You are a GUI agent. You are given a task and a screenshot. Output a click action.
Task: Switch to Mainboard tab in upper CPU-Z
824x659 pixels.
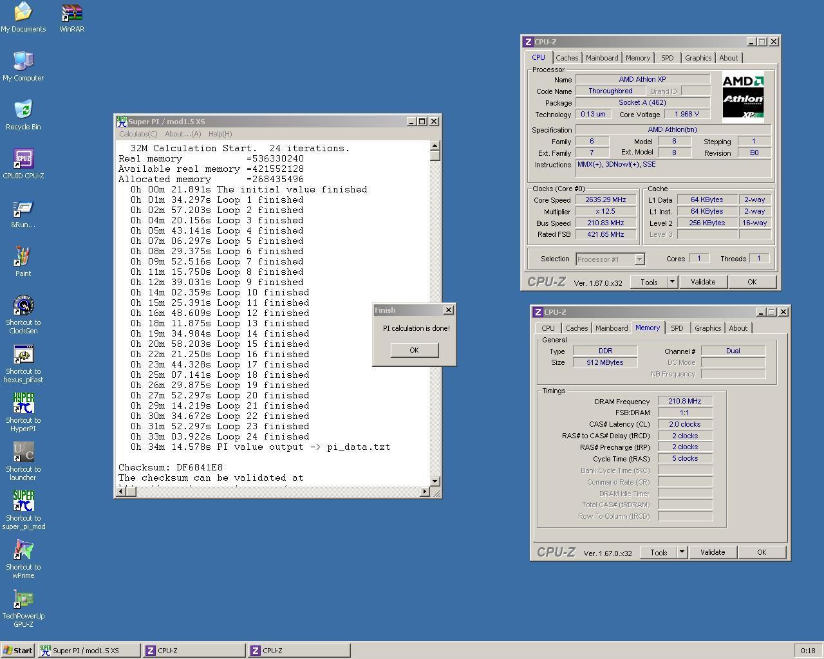602,58
